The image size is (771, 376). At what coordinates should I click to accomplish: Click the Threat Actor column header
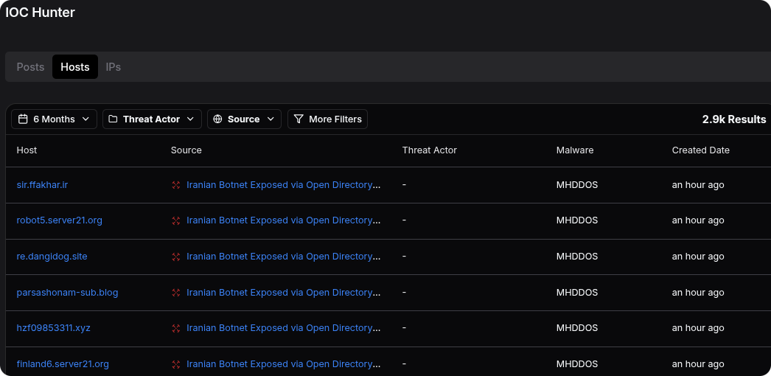pos(429,150)
